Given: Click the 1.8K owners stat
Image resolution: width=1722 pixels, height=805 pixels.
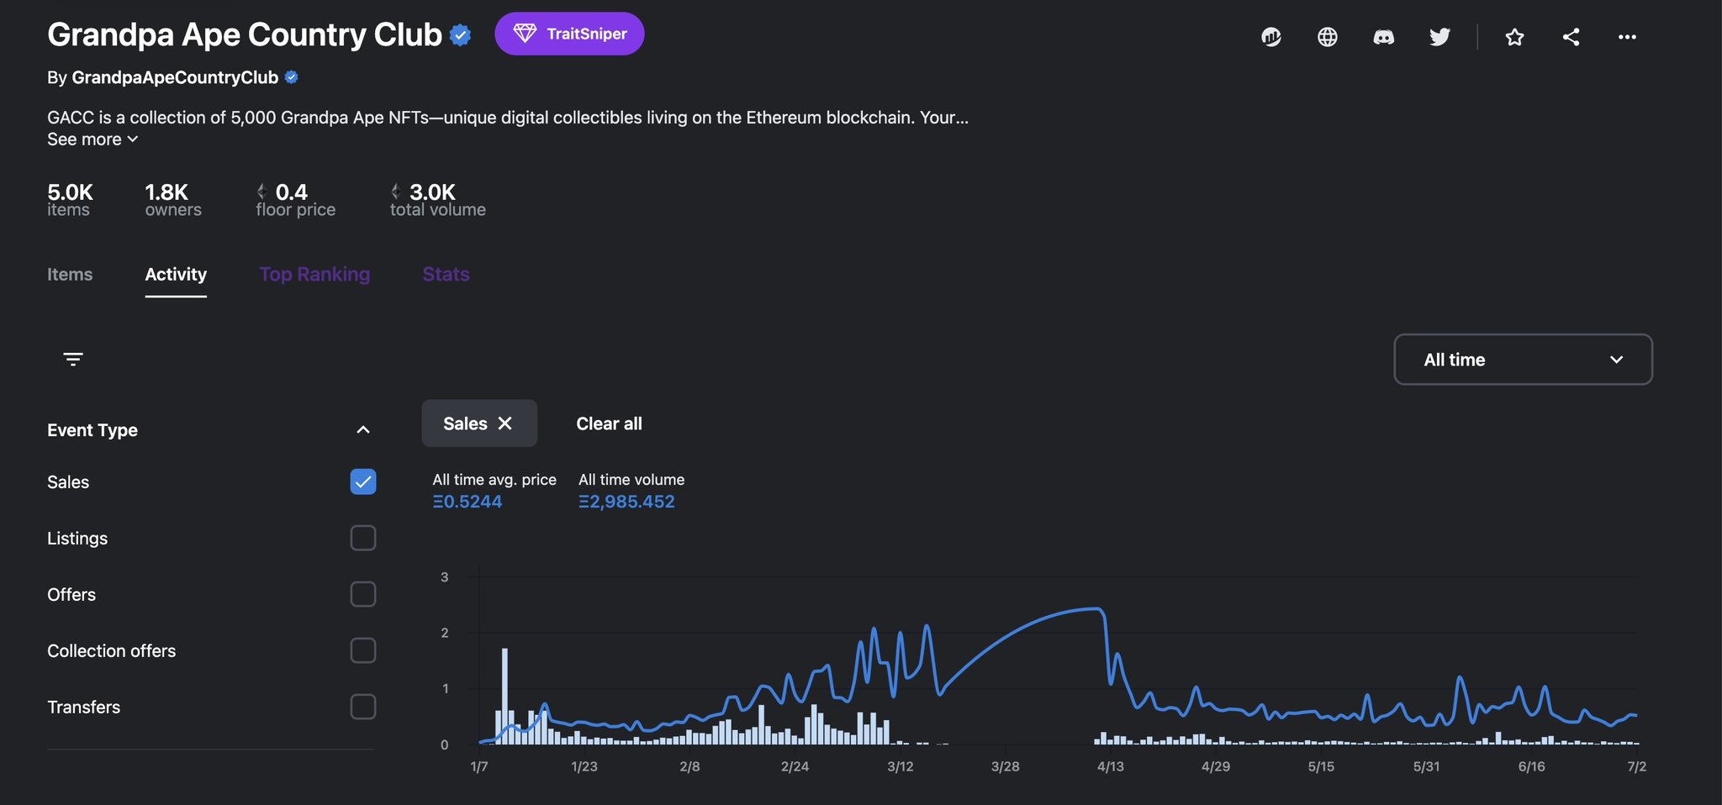Looking at the screenshot, I should (173, 200).
